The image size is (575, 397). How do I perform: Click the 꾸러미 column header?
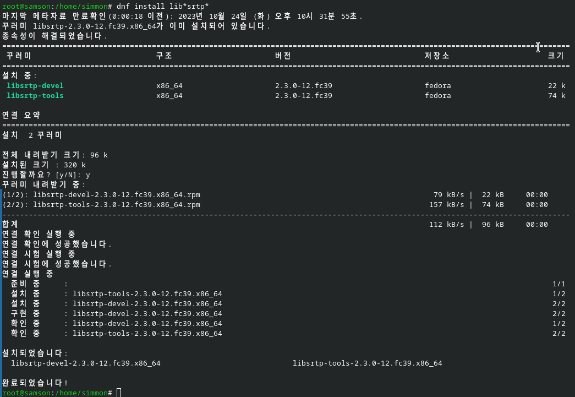click(19, 56)
